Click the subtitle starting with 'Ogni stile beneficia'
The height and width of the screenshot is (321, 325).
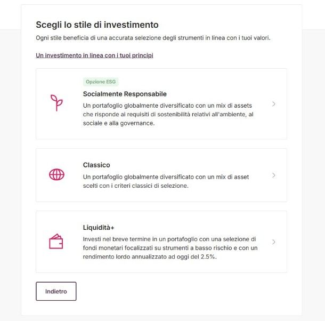pos(153,38)
